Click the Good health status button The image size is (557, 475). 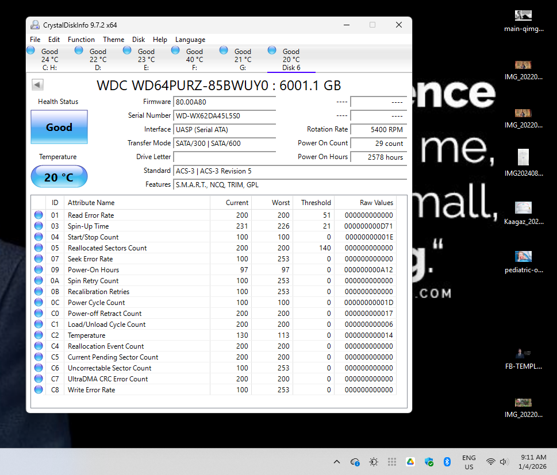point(59,127)
